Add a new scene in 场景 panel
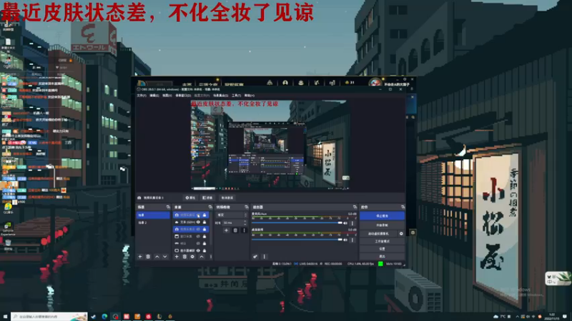The image size is (572, 321). [x=140, y=257]
